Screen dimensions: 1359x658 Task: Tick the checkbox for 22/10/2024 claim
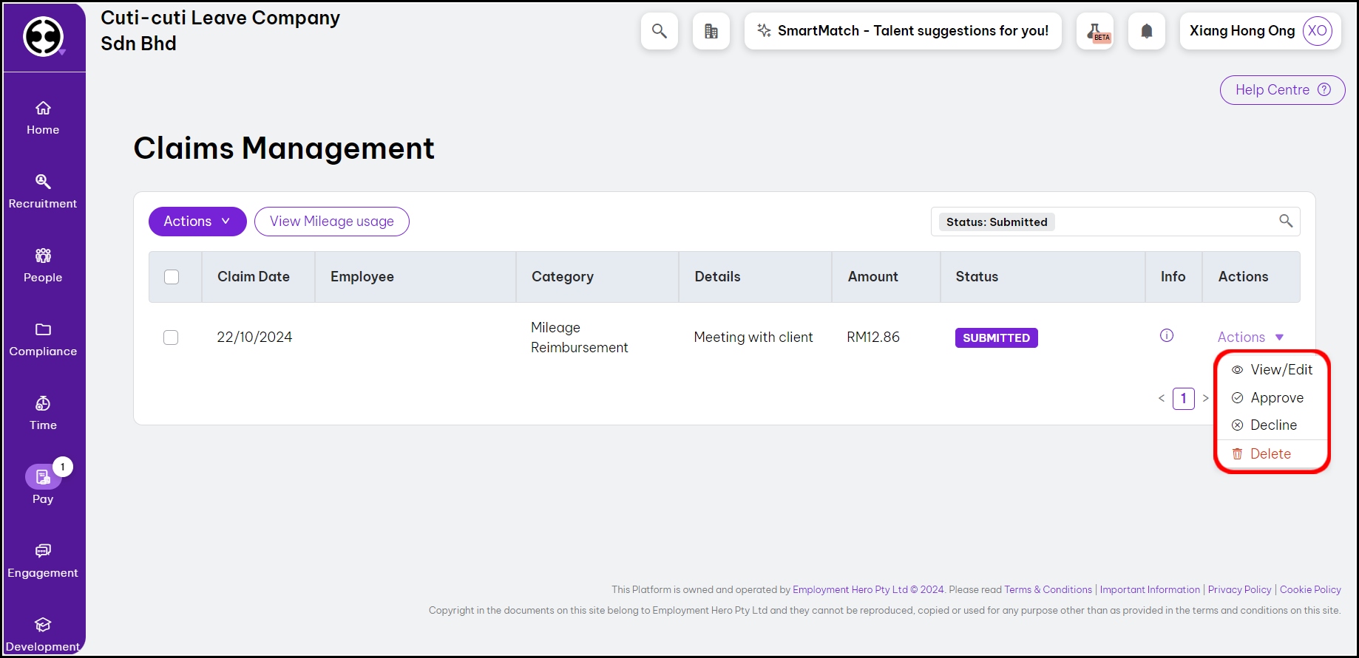[171, 337]
